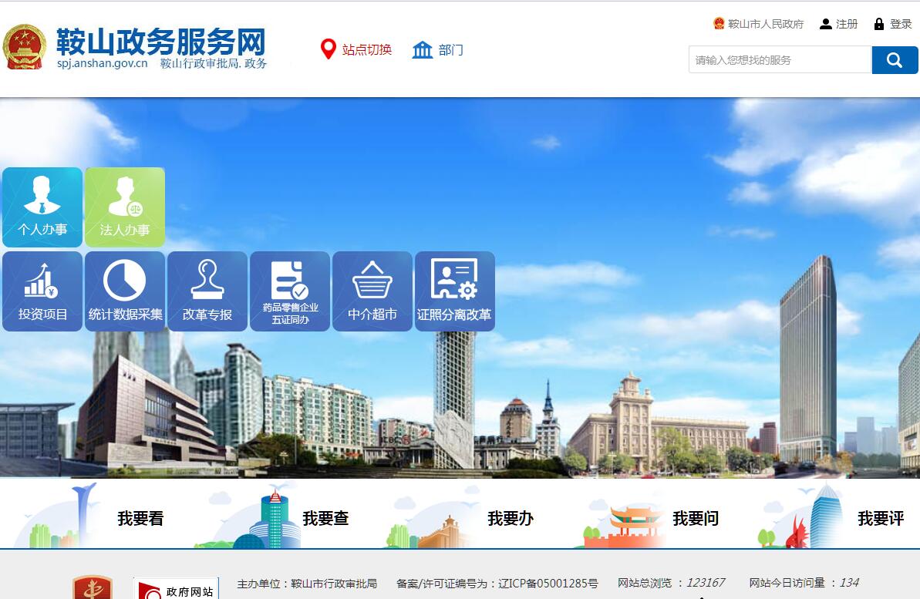Click the 登录 login link
This screenshot has height=599, width=920.
point(901,24)
